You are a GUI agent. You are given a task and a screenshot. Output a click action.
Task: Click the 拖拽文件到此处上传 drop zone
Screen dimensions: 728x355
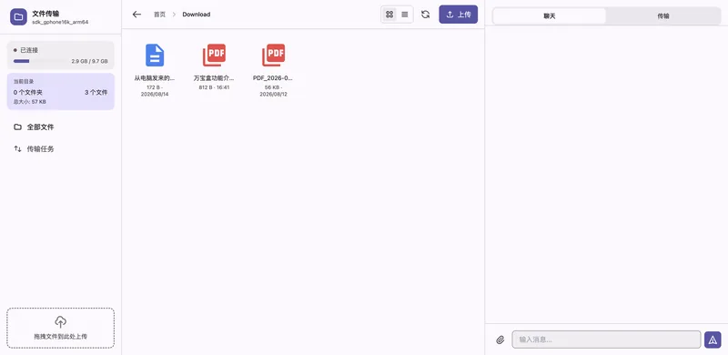coord(60,328)
